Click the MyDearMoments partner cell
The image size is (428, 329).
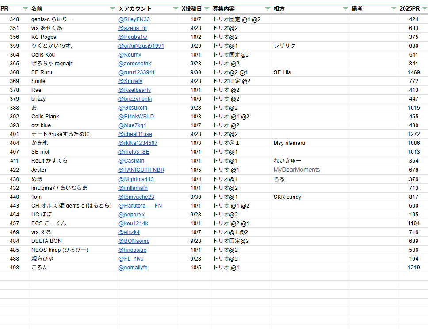point(311,170)
